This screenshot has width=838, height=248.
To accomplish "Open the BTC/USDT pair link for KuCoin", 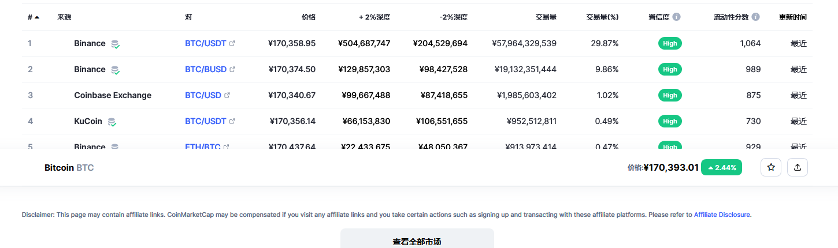I will tap(205, 121).
